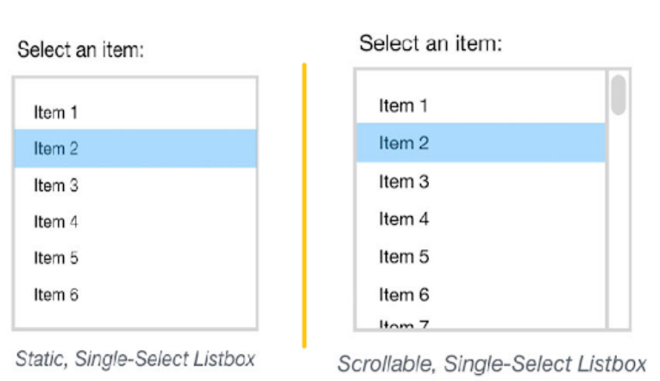Click 'Static, Single-Select Listbox' caption
This screenshot has width=660, height=381.
135,359
